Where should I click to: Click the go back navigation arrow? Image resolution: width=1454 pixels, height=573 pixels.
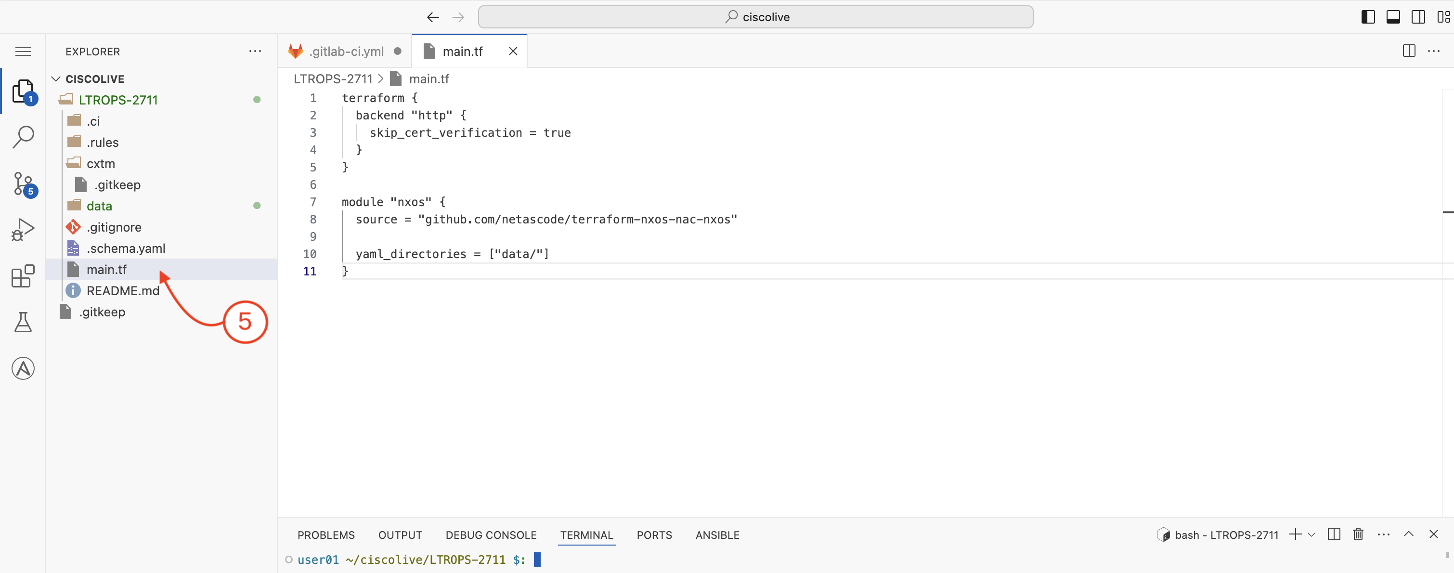[x=433, y=17]
